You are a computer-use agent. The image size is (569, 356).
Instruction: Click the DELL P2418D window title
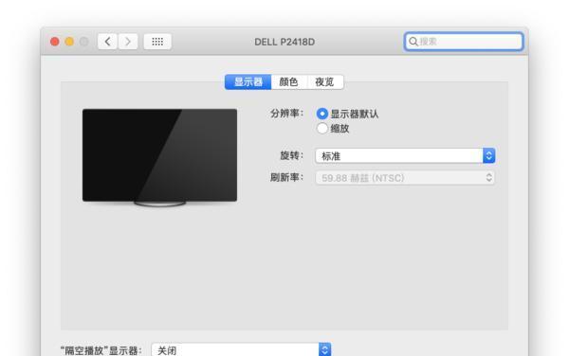(284, 42)
